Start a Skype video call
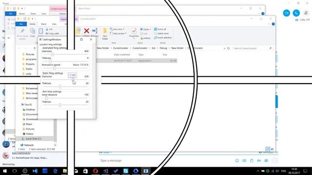This screenshot has width=312, height=175. (x=287, y=13)
